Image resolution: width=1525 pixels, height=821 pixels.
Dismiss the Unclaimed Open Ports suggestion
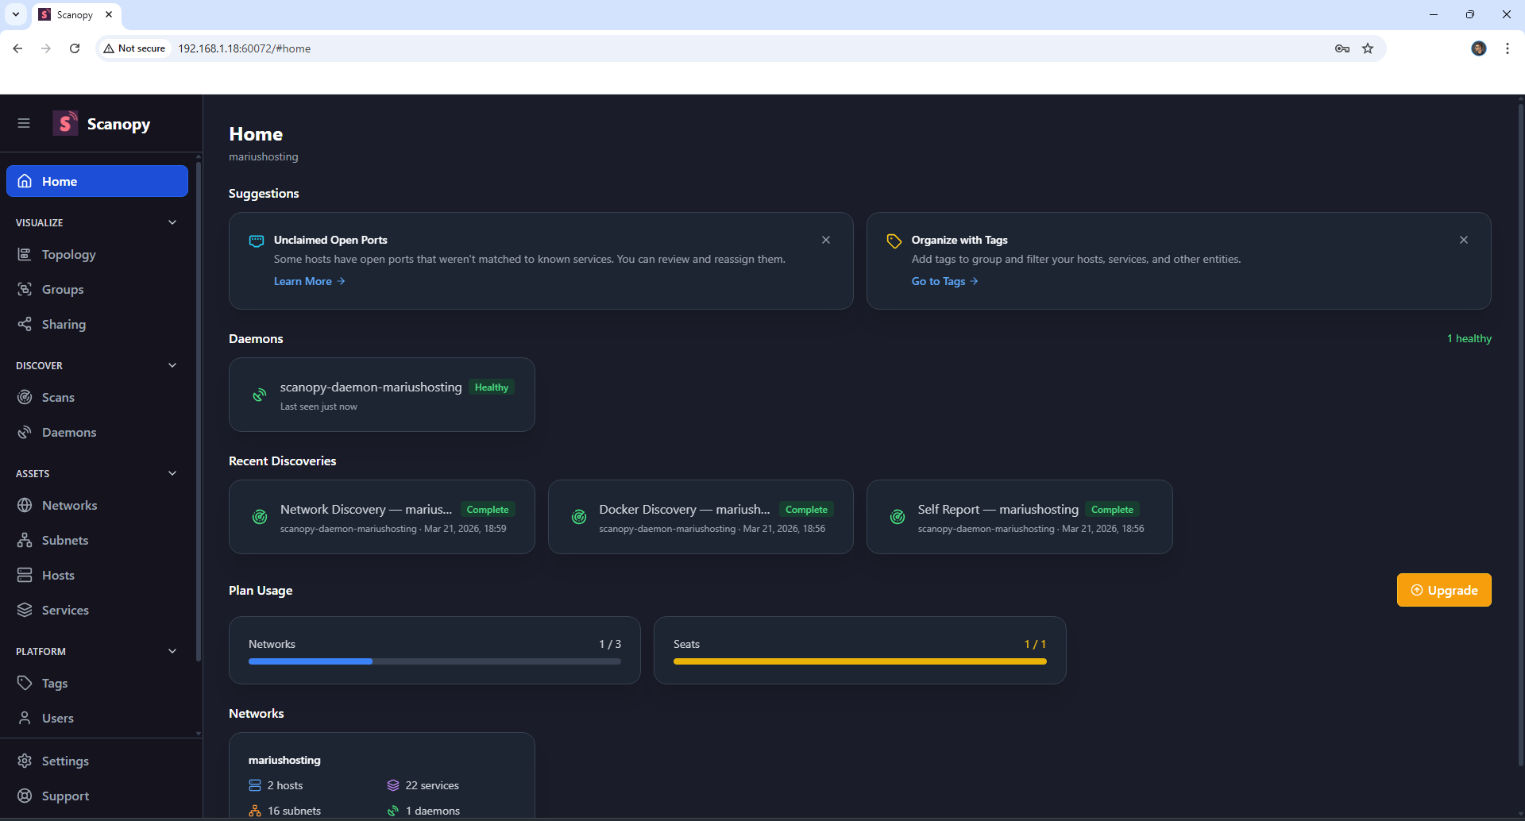tap(825, 239)
